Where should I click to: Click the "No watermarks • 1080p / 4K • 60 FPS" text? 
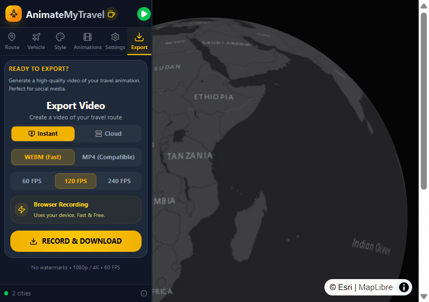76,268
